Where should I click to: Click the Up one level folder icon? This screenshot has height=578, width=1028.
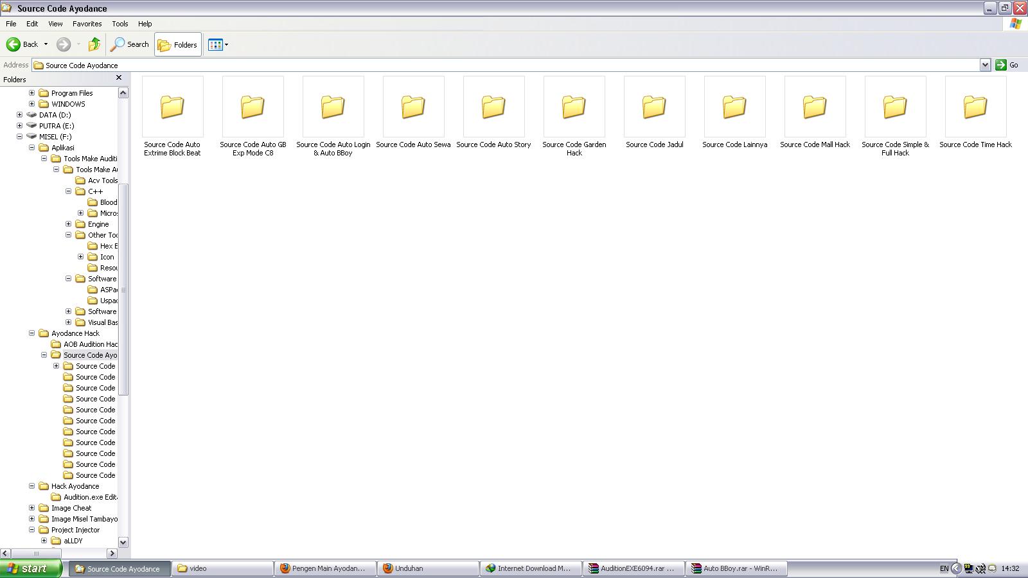click(94, 44)
